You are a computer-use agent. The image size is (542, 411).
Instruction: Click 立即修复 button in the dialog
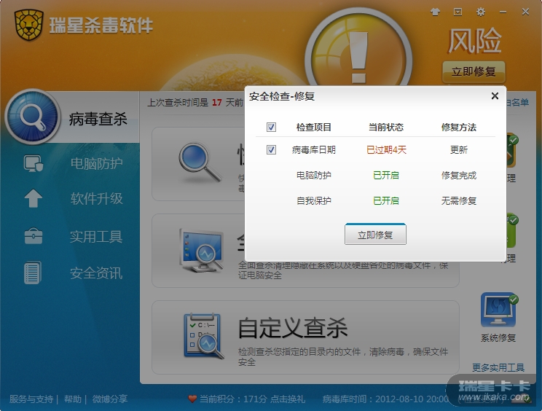(x=375, y=235)
